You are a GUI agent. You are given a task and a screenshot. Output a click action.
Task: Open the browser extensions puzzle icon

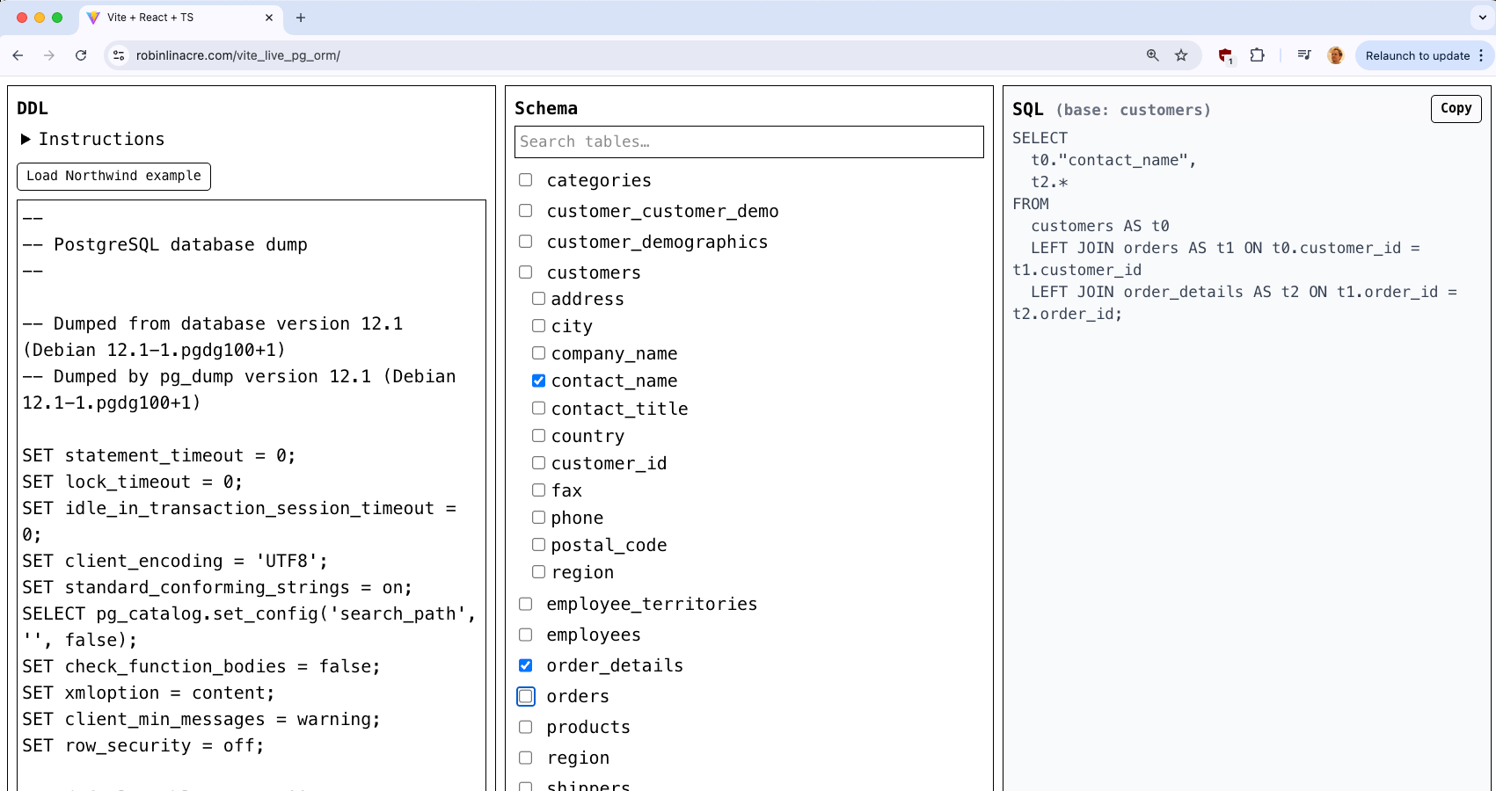click(x=1257, y=55)
